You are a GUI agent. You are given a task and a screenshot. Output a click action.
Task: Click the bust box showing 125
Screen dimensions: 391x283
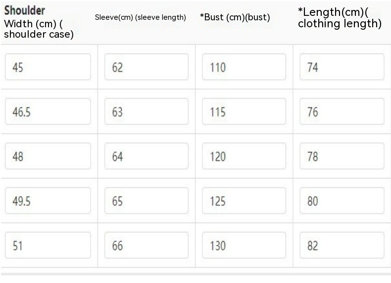click(244, 201)
